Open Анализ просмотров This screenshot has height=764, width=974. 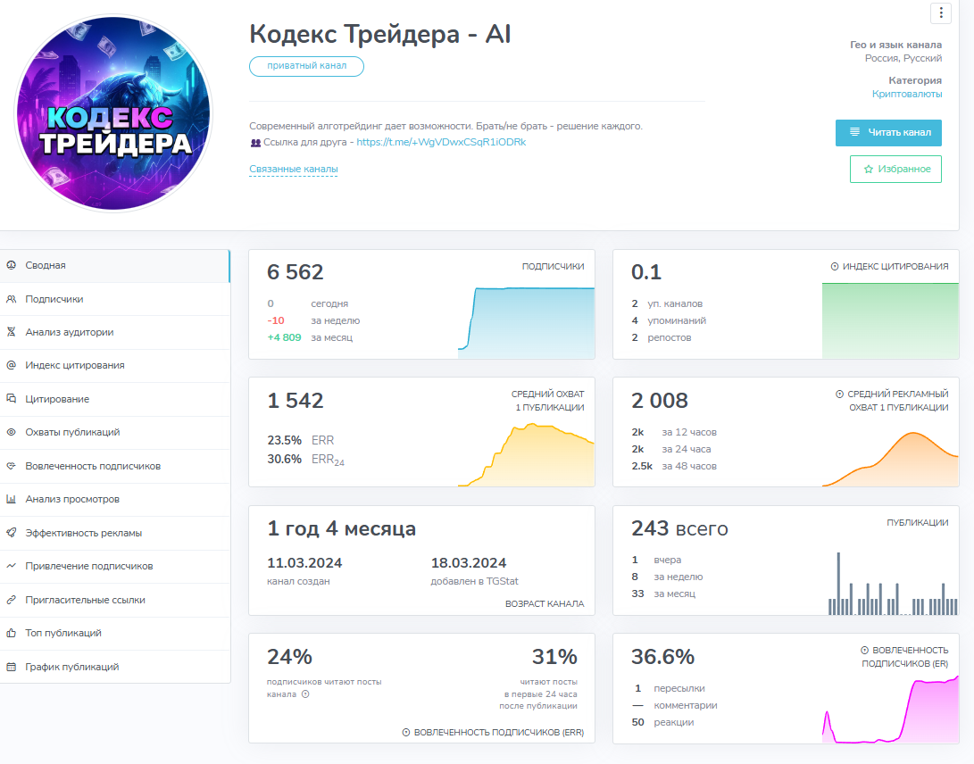[x=115, y=500]
